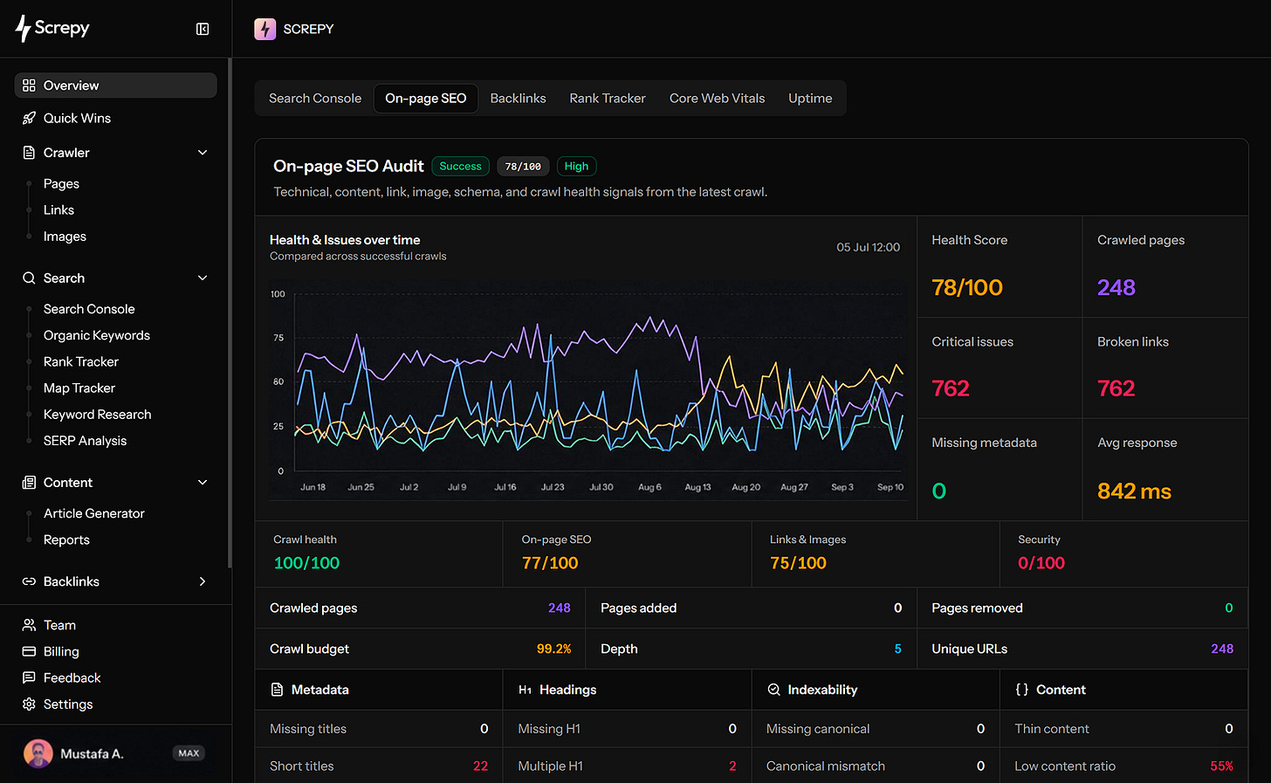Click the Content newspaper icon

29,483
